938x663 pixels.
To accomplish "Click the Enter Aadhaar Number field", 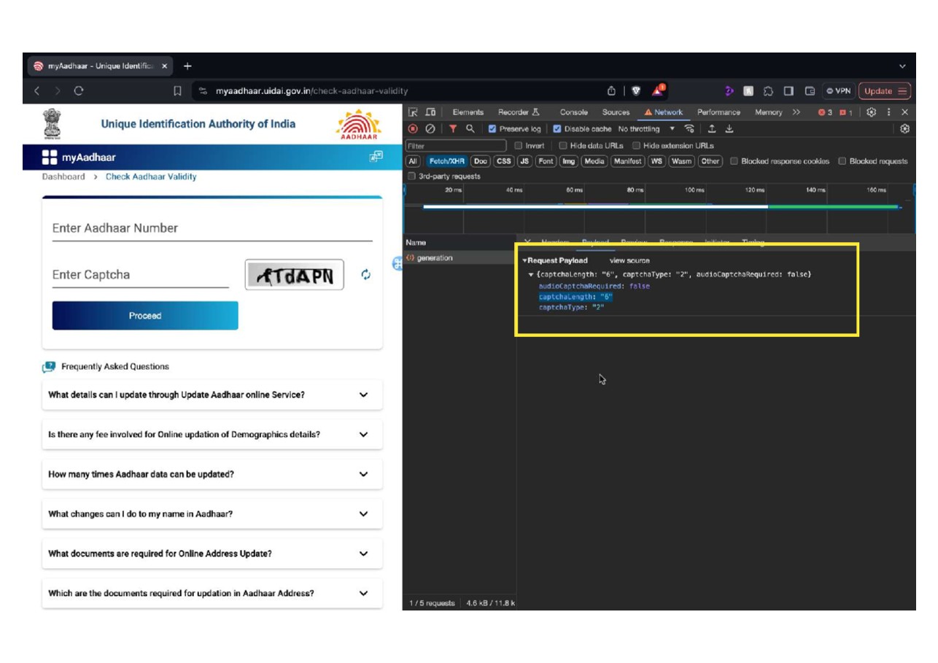I will coord(212,228).
